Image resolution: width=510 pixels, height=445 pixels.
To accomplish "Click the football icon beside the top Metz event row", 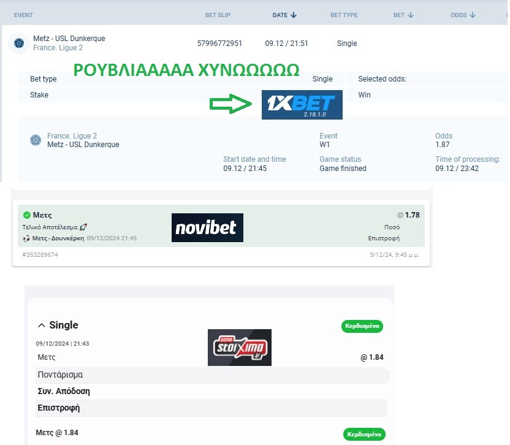I will pyautogui.click(x=18, y=43).
